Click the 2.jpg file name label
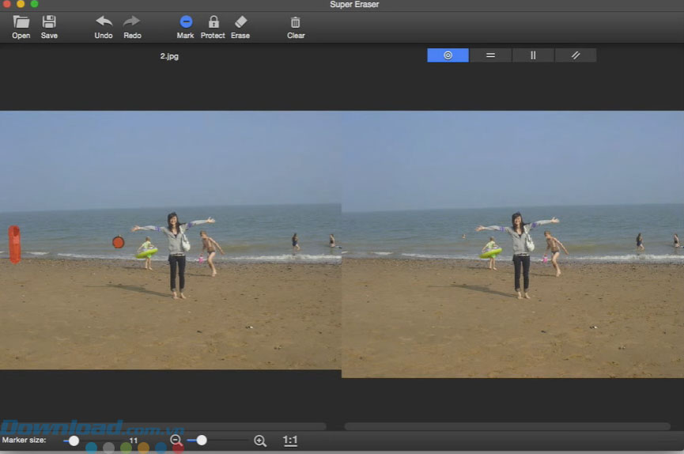 point(169,56)
